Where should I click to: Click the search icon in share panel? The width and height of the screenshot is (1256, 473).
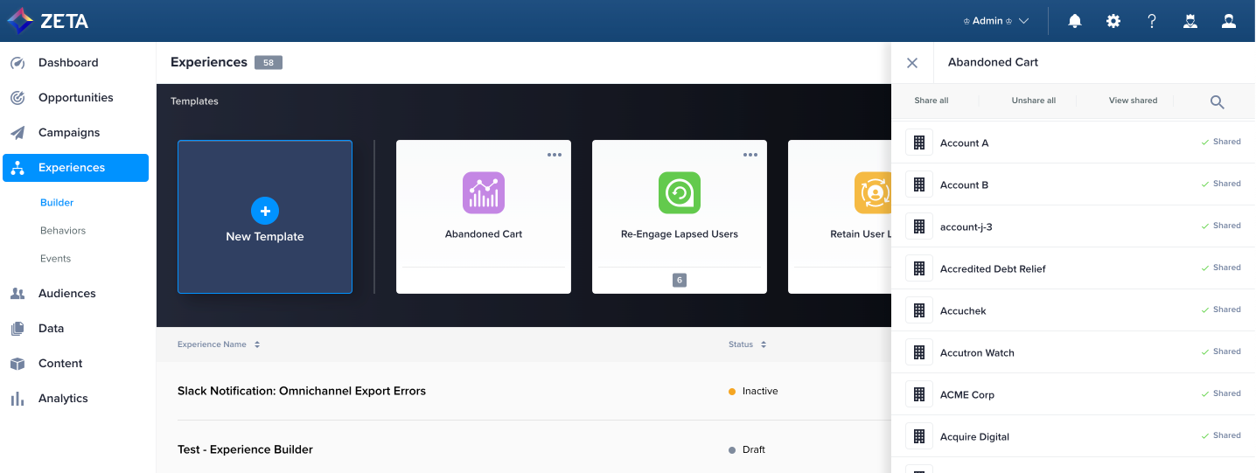point(1217,101)
